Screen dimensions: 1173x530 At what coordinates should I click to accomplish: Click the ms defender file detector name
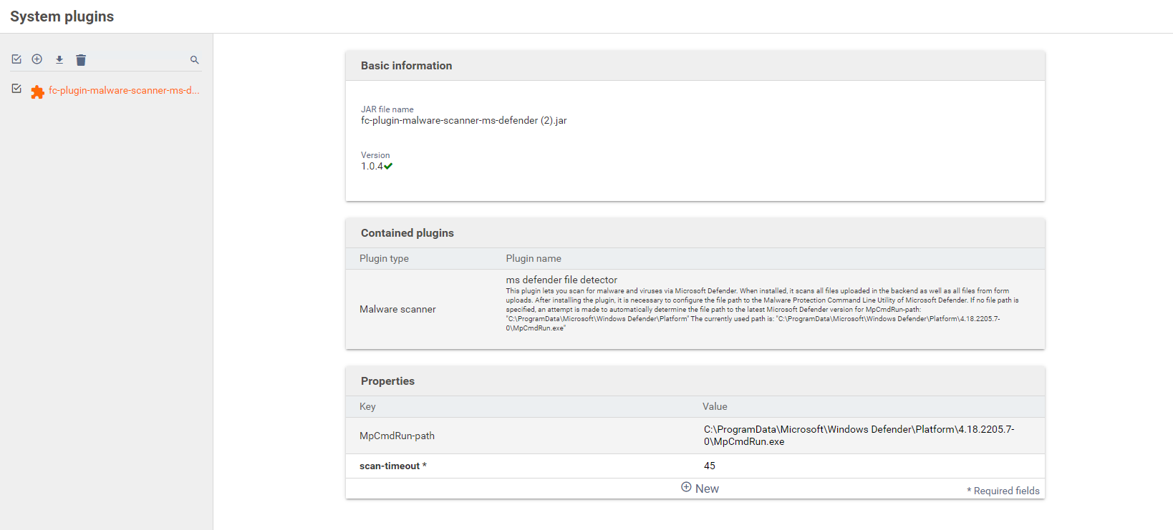561,280
